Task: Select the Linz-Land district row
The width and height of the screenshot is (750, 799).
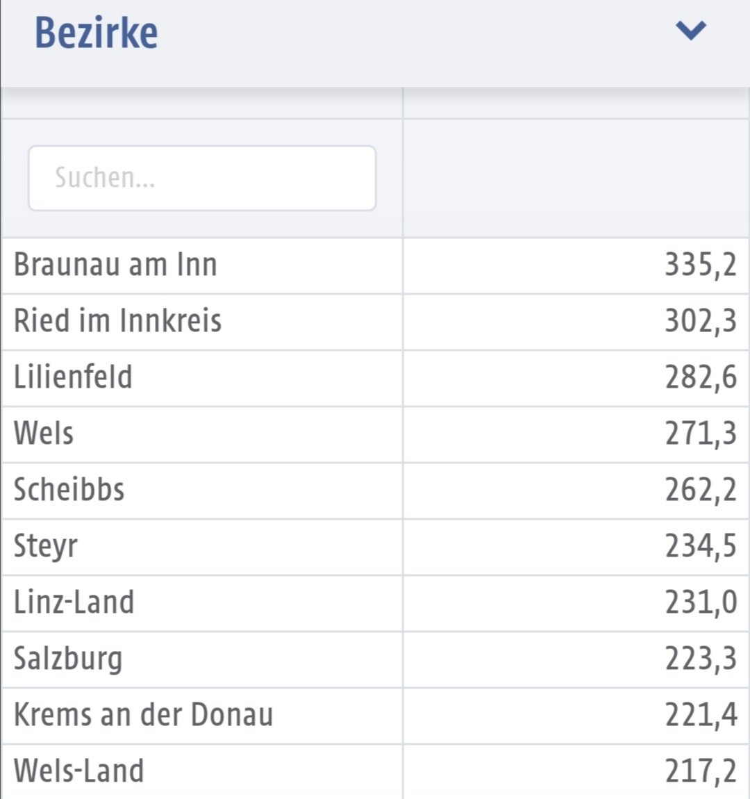Action: click(x=375, y=603)
